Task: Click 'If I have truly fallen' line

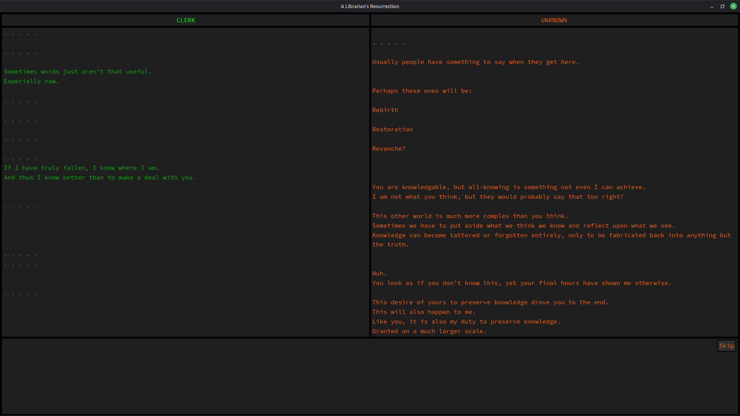Action: (81, 168)
